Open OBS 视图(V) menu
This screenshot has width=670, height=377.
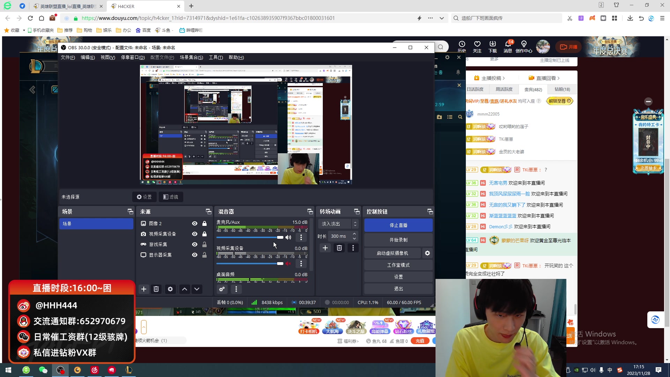108,58
